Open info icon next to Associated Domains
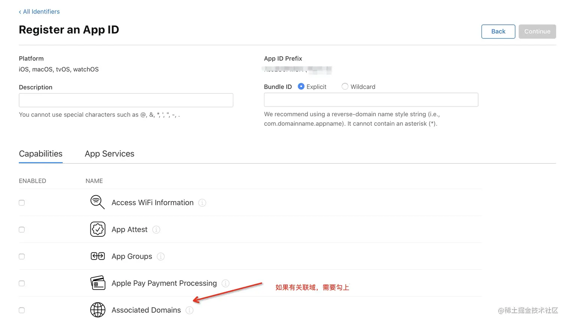This screenshot has height=323, width=567. [x=189, y=310]
